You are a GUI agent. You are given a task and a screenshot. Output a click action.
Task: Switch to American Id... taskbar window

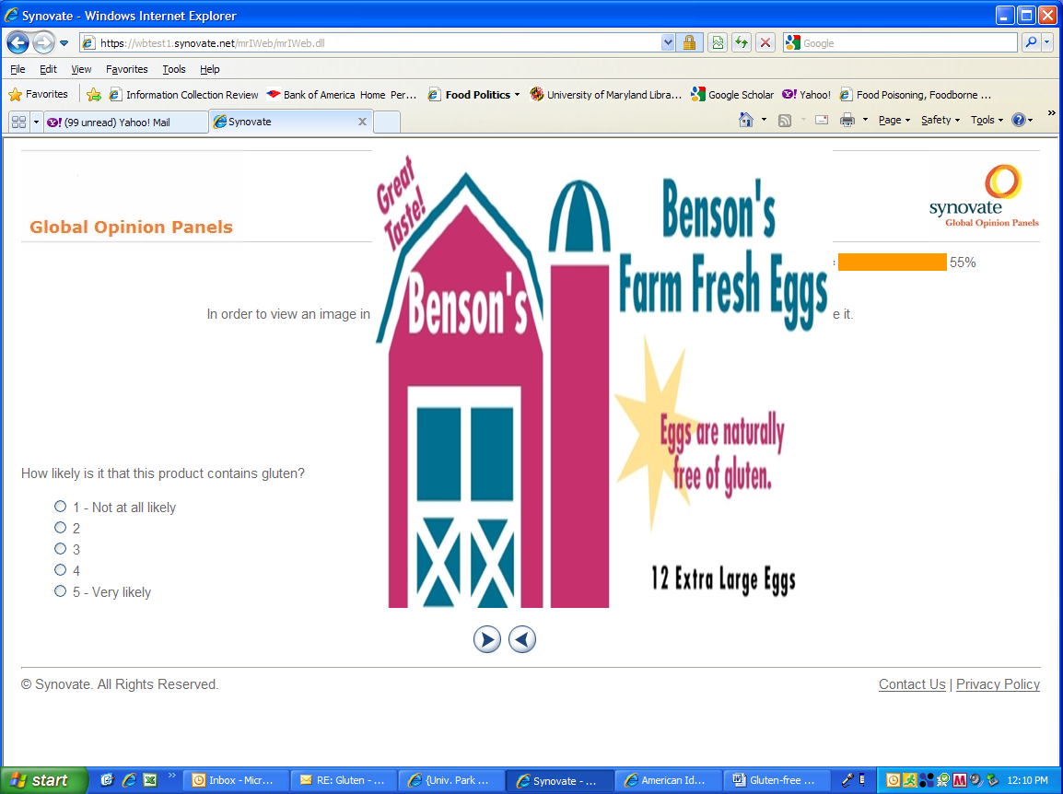point(668,780)
